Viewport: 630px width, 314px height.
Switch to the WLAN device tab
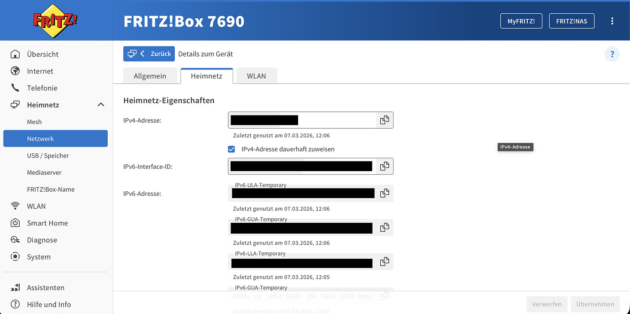point(256,76)
